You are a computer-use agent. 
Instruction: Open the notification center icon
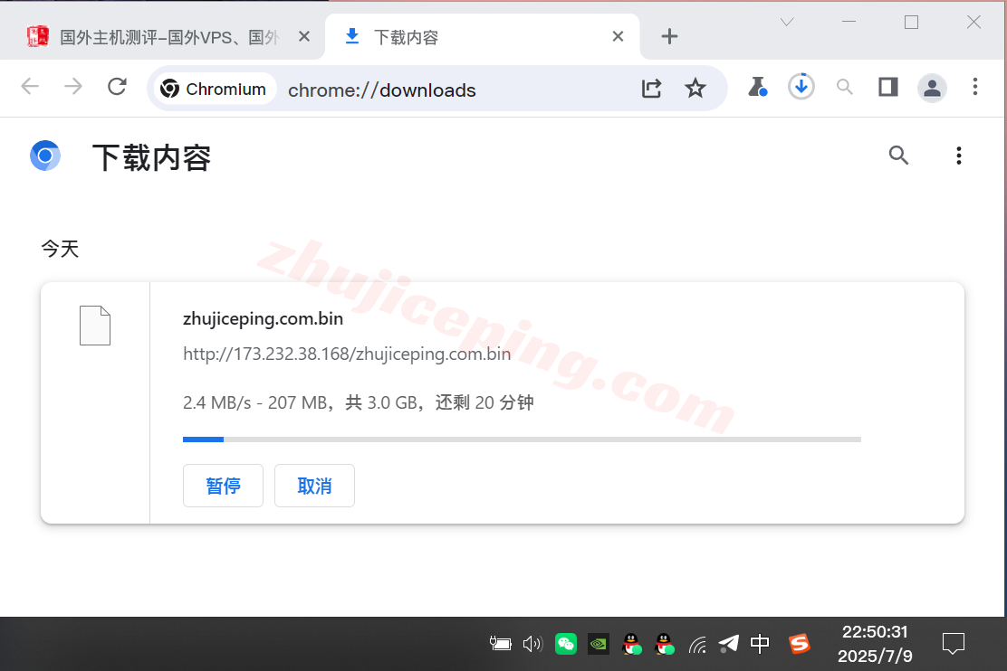click(953, 643)
